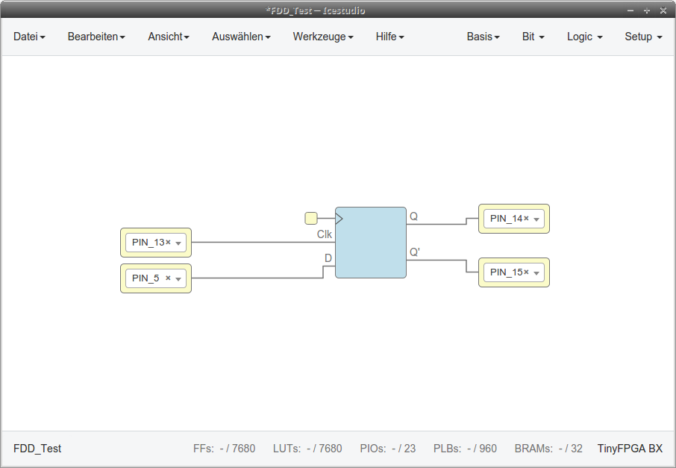Toggle the yellow Clk marker square
The image size is (676, 468).
310,217
